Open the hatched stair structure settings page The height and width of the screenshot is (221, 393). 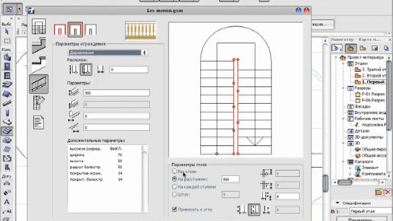[x=39, y=45]
